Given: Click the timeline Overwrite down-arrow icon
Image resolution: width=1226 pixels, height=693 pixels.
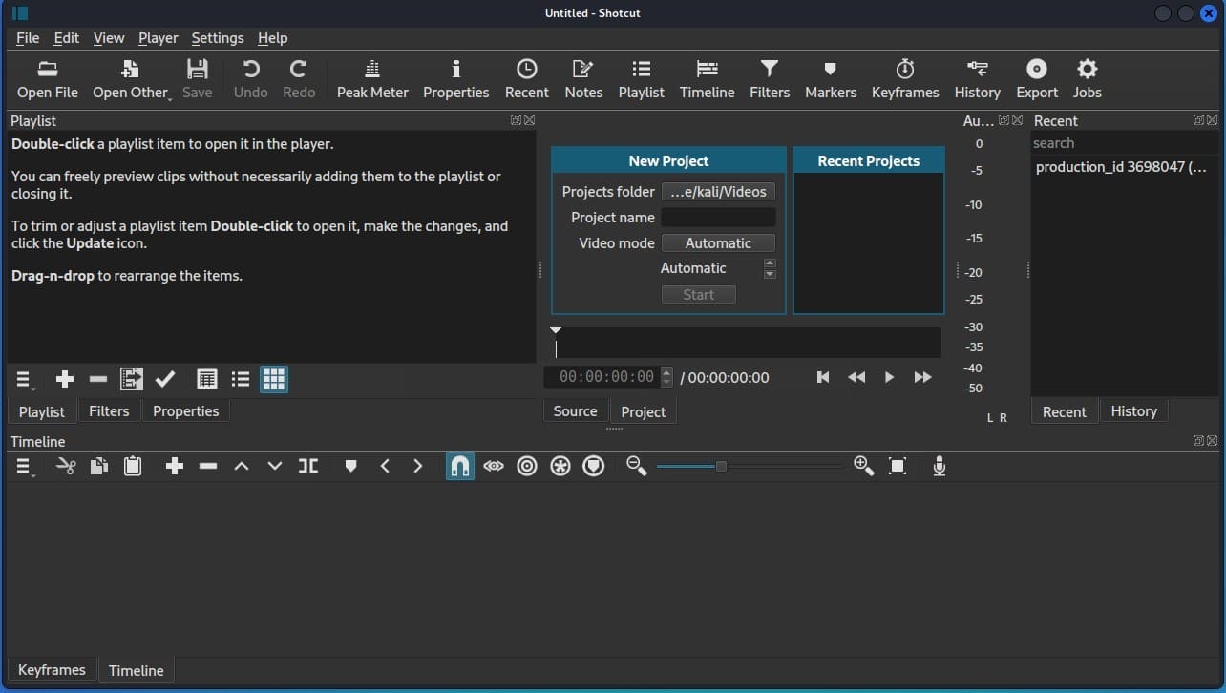Looking at the screenshot, I should point(275,467).
